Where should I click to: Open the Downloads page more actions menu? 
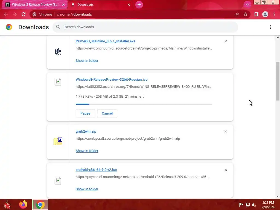pos(271,27)
